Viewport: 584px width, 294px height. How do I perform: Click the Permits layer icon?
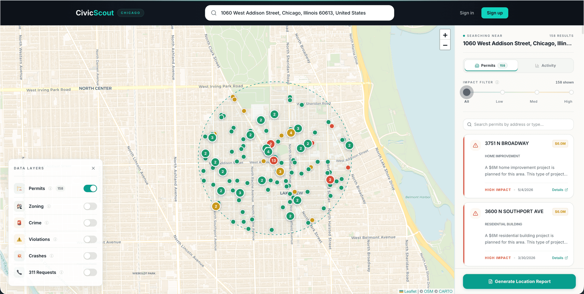(x=19, y=188)
